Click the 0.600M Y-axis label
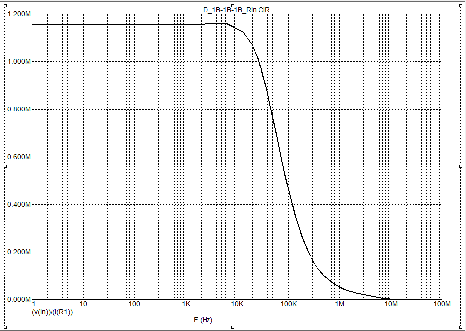Image resolution: width=466 pixels, height=331 pixels. click(x=19, y=157)
